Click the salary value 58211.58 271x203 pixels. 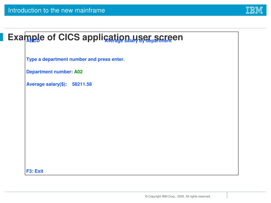point(82,84)
